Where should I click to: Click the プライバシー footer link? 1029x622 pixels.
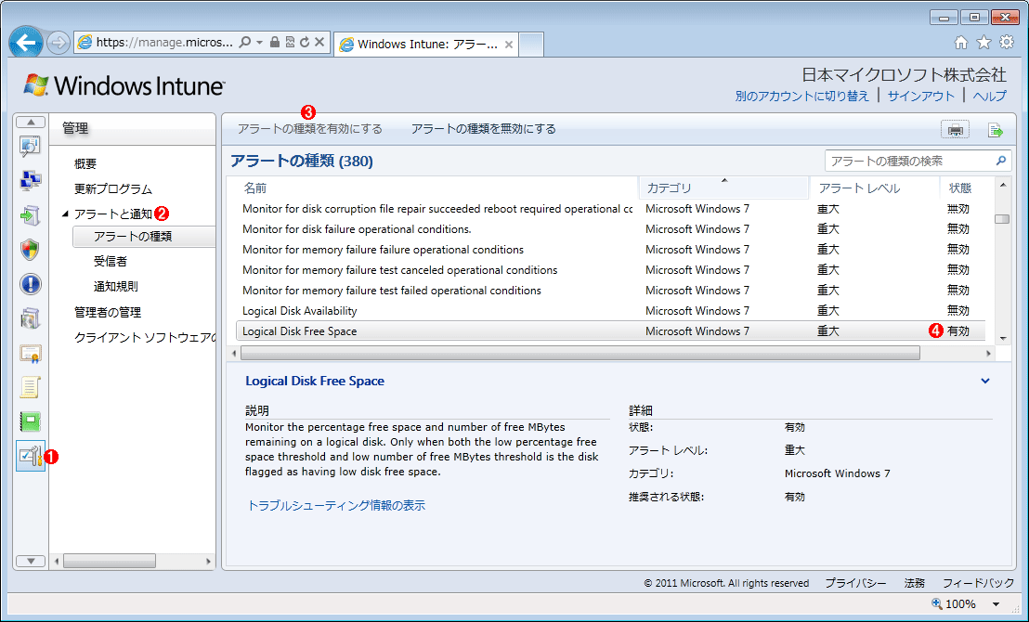[855, 583]
